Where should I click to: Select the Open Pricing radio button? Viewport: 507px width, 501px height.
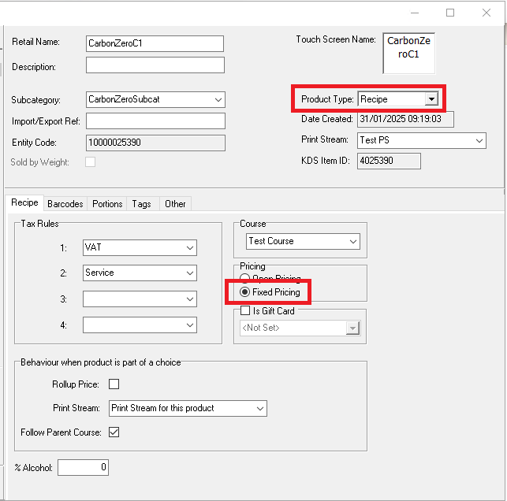244,279
